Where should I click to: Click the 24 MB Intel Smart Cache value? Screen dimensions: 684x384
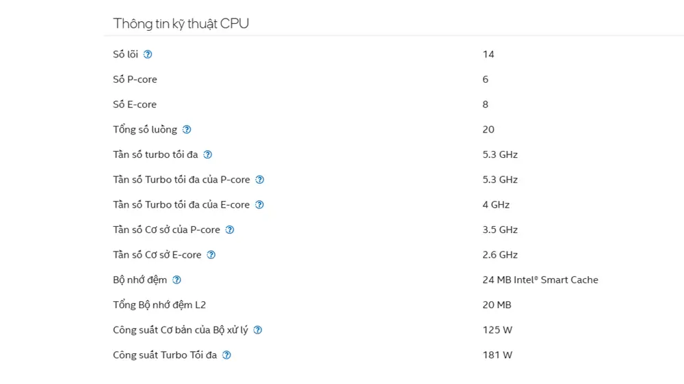(540, 280)
